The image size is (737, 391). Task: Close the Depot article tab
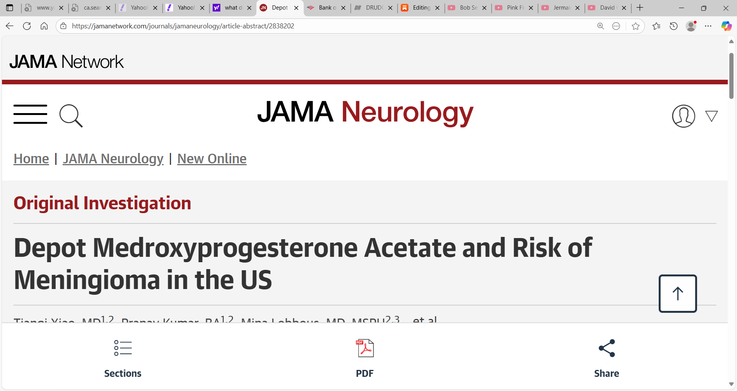click(x=296, y=8)
